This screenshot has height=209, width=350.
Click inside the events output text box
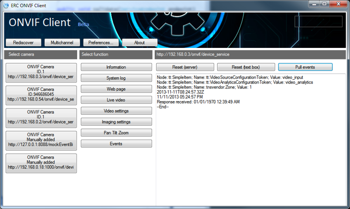point(251,140)
